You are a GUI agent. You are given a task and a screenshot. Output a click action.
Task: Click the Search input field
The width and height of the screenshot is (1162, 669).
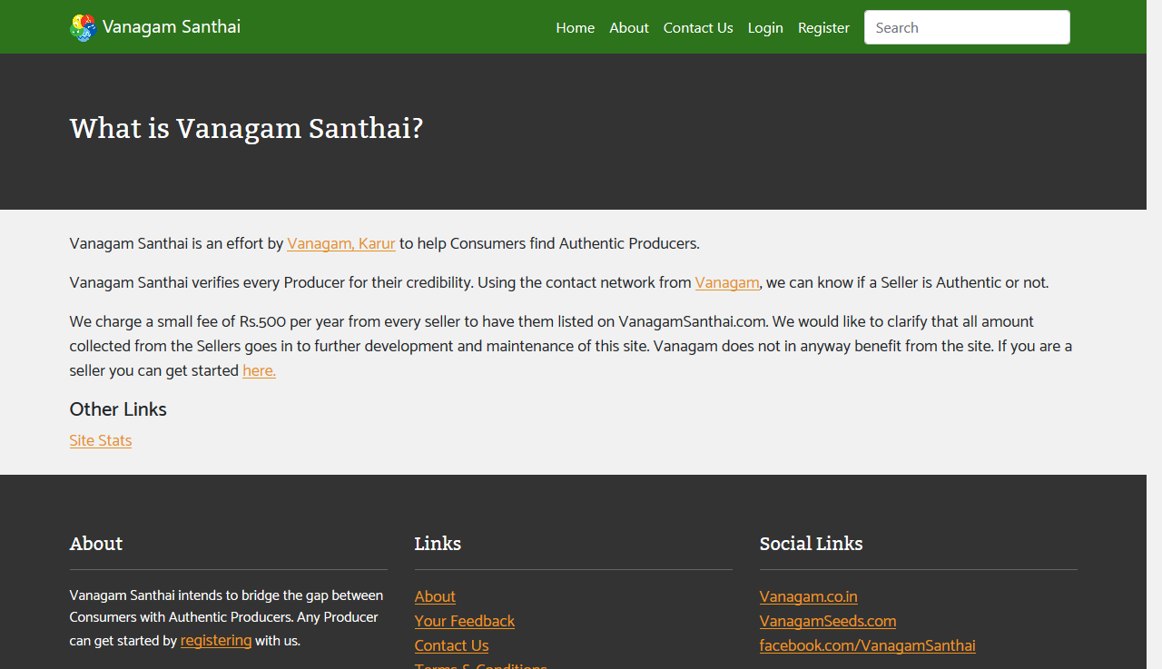[966, 27]
